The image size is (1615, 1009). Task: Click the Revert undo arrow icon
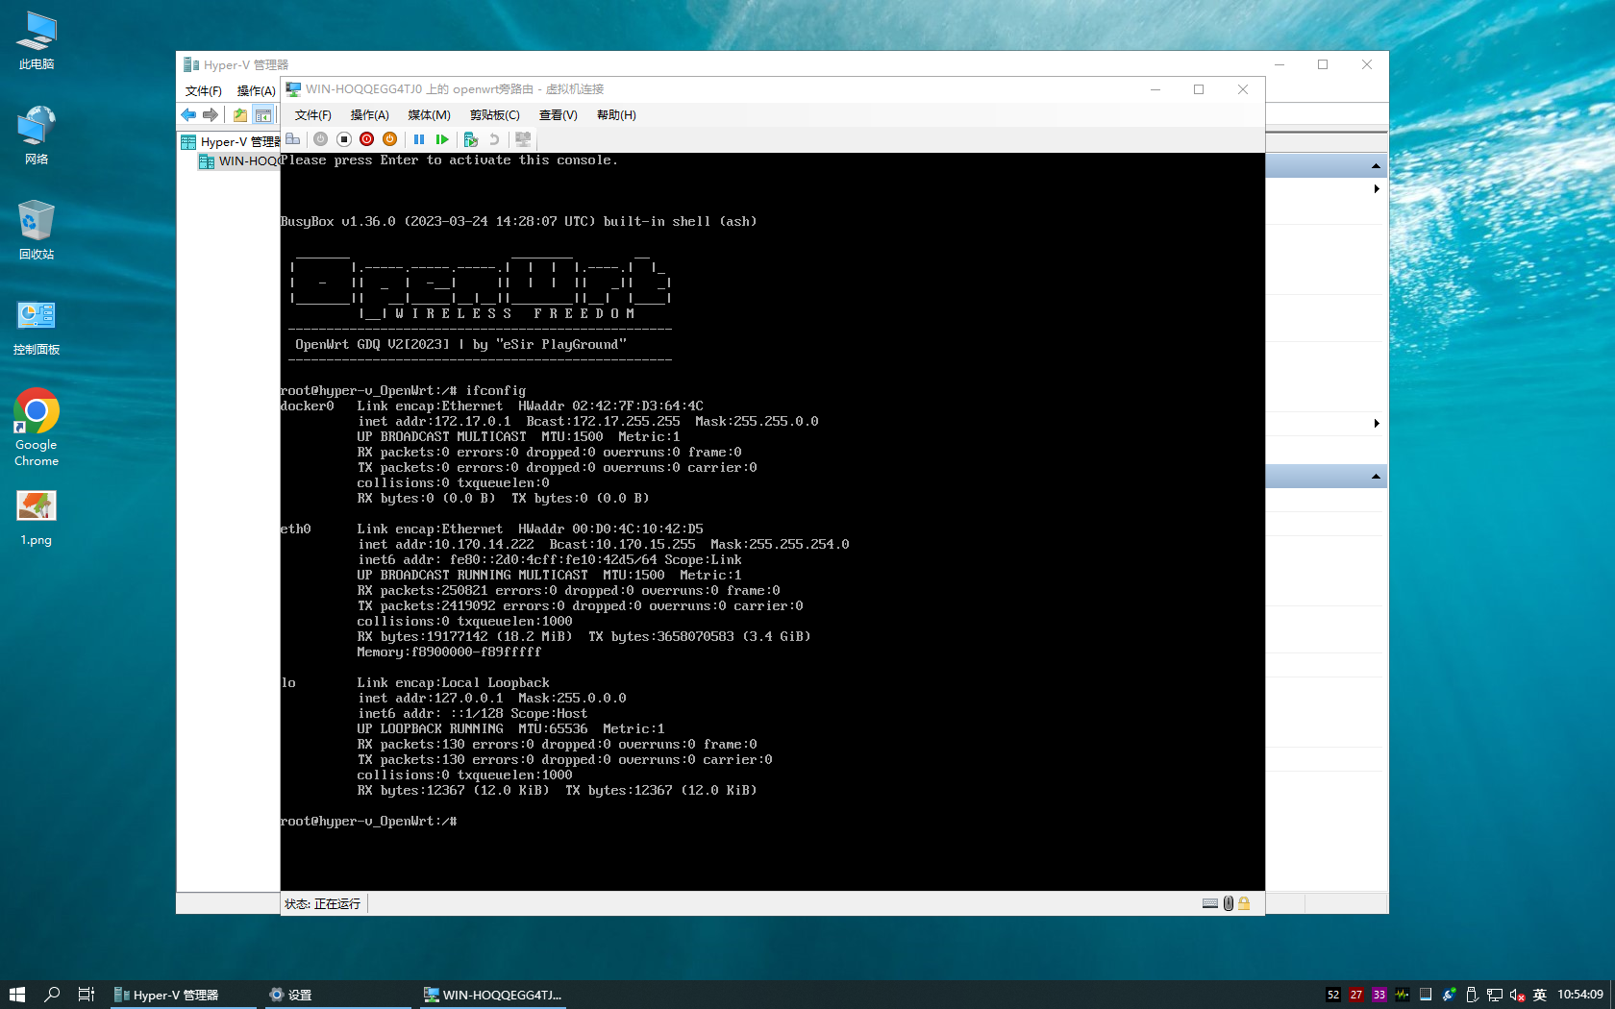(x=494, y=139)
